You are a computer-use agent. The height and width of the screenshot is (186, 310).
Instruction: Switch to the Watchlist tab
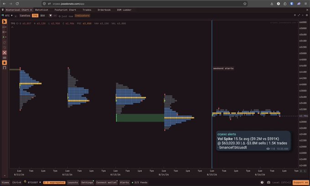[x=42, y=10]
